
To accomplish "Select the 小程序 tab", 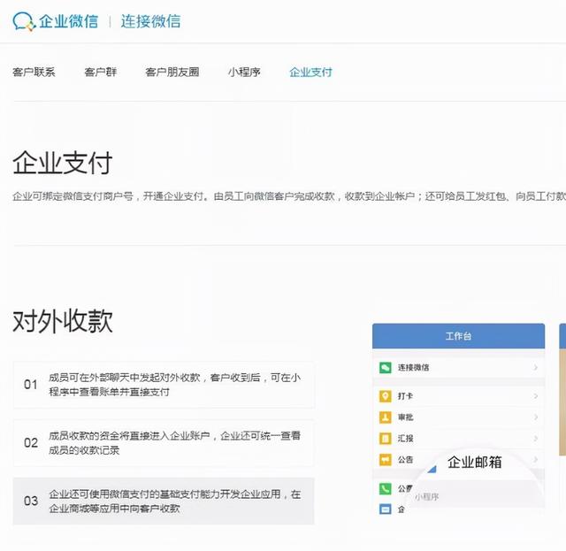I will tap(244, 73).
